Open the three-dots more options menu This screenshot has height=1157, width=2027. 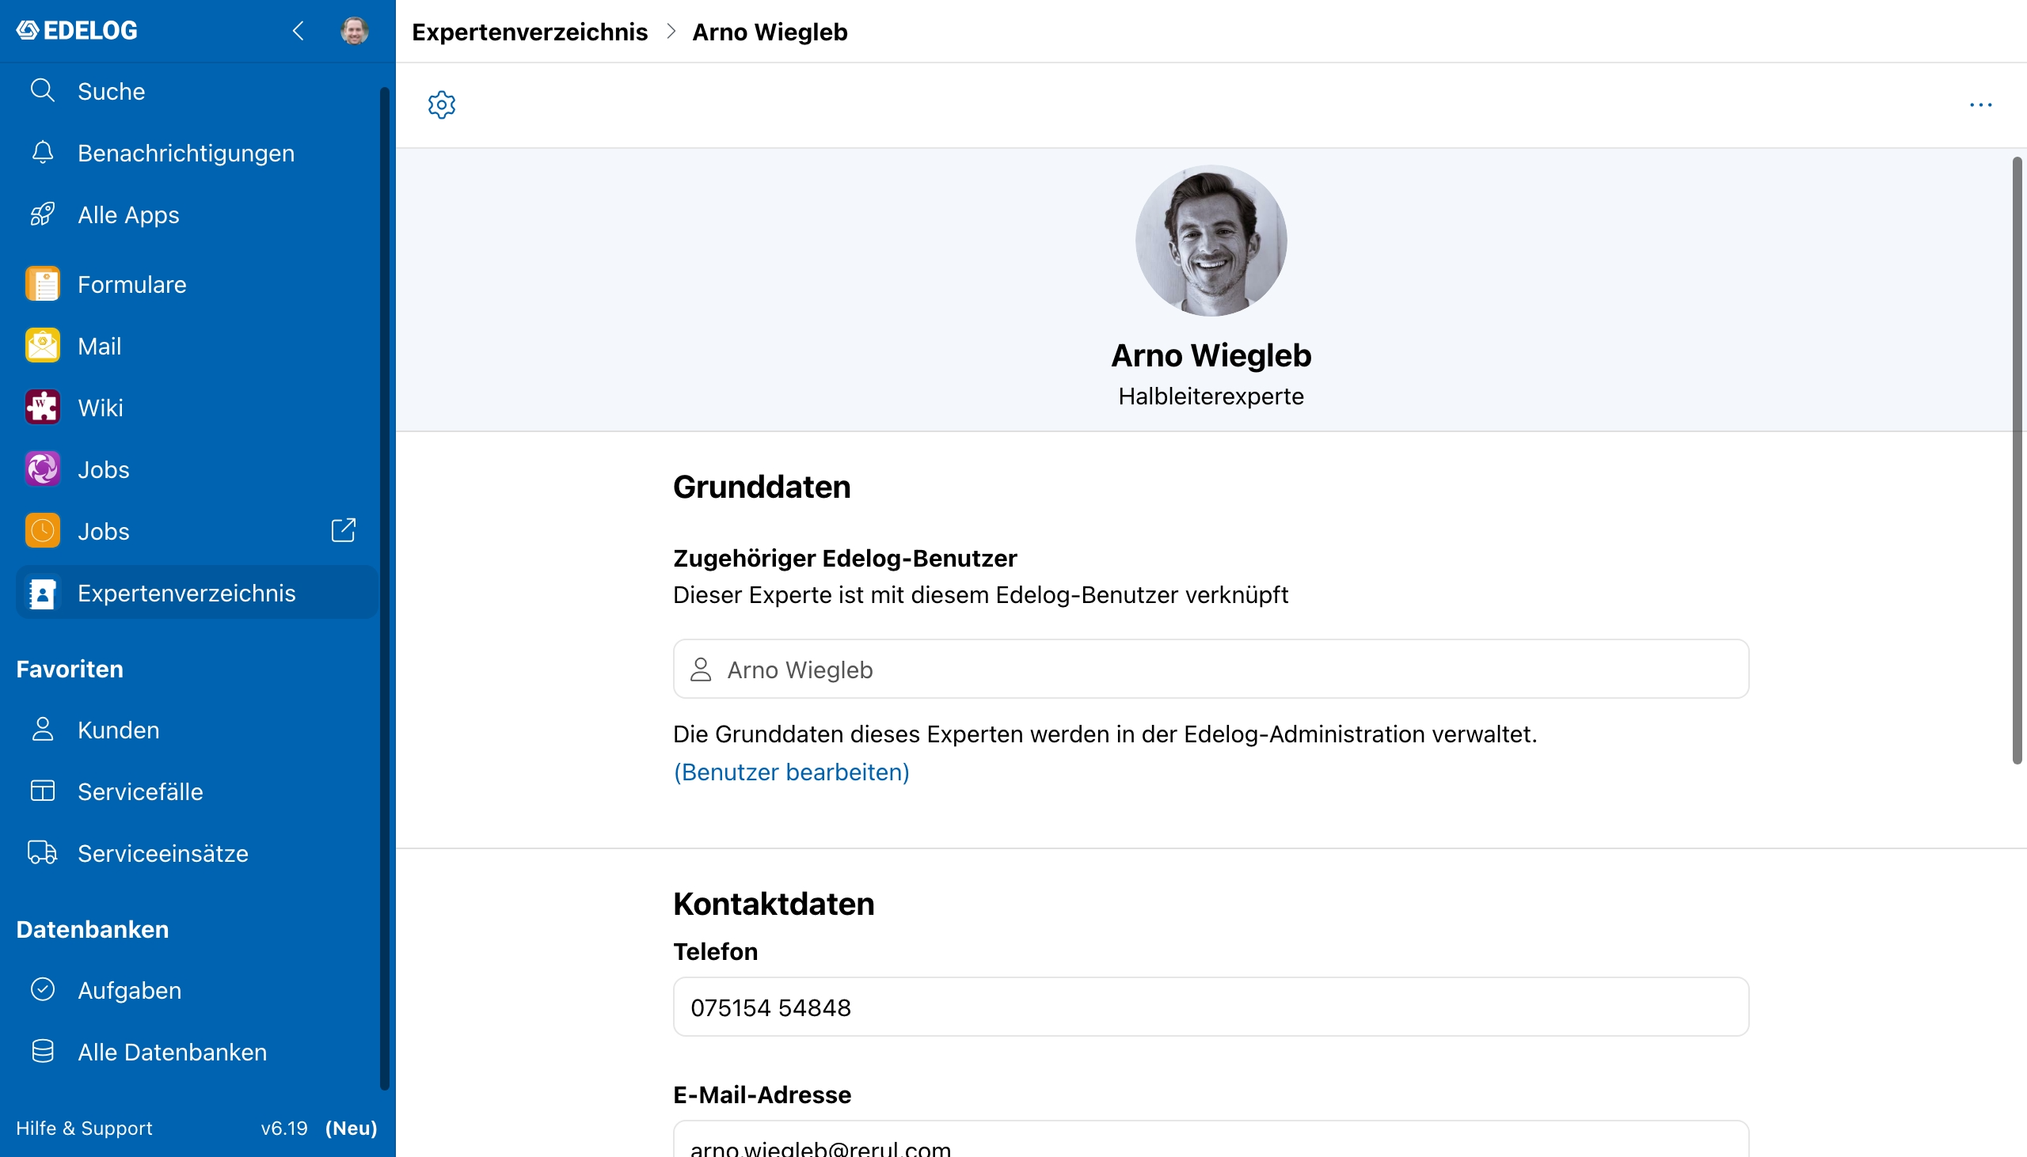[1980, 105]
